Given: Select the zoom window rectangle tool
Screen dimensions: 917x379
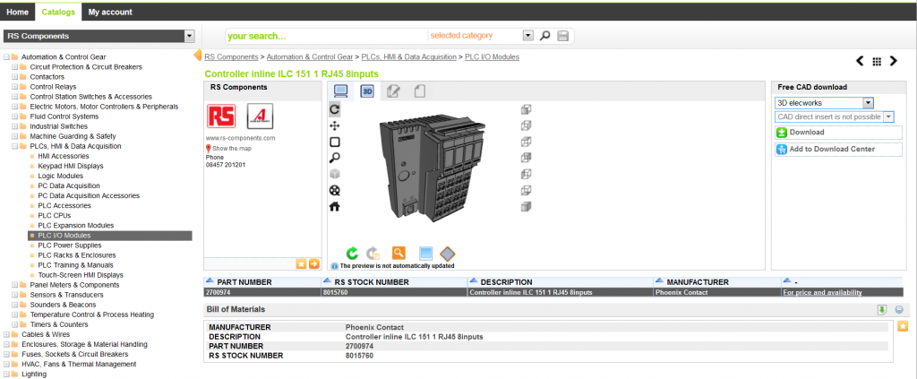Looking at the screenshot, I should tap(335, 142).
